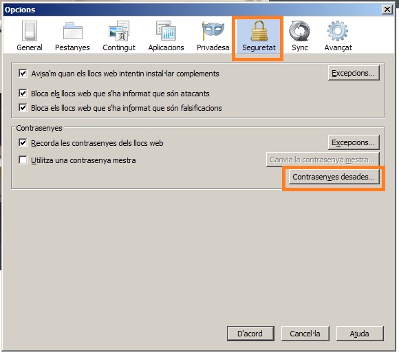
Task: Open Excepcions for add-on install warnings
Action: pos(354,73)
